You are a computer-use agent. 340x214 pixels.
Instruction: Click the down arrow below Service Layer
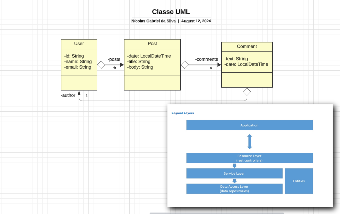pos(234,181)
